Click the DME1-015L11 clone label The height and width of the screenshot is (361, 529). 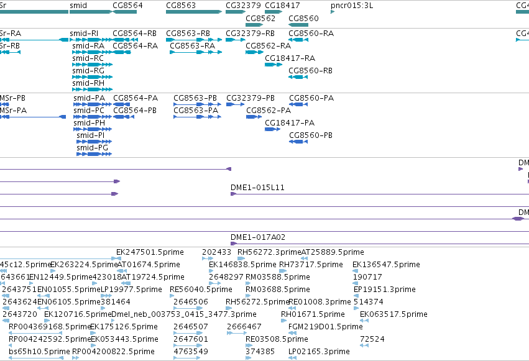click(257, 188)
